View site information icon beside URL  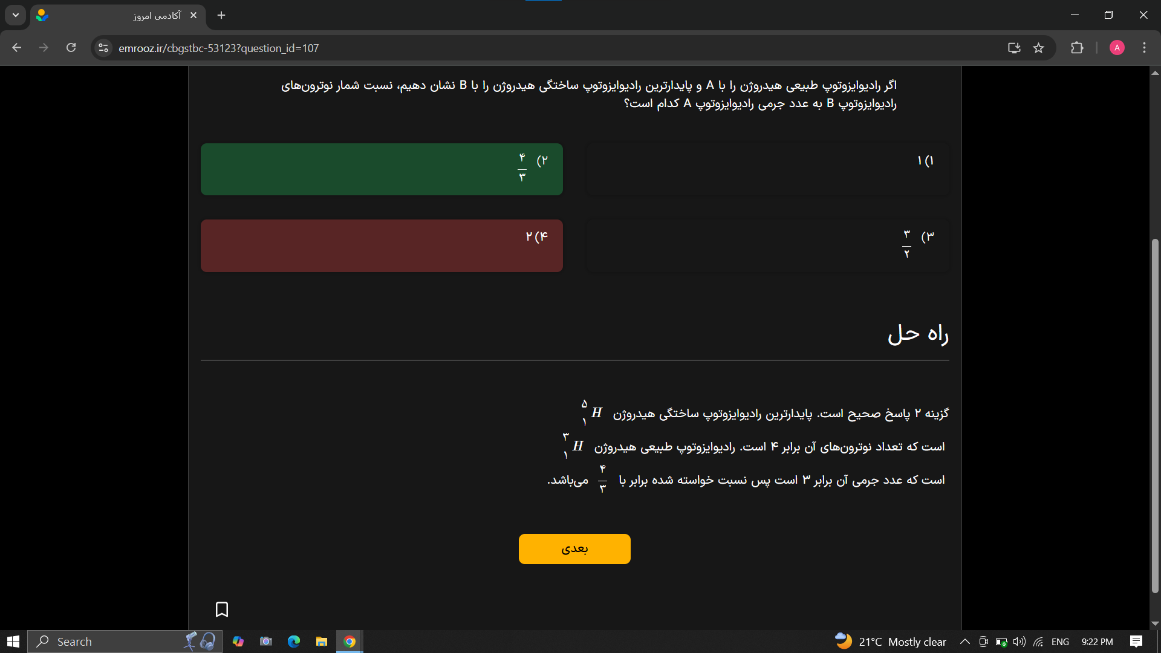tap(103, 48)
